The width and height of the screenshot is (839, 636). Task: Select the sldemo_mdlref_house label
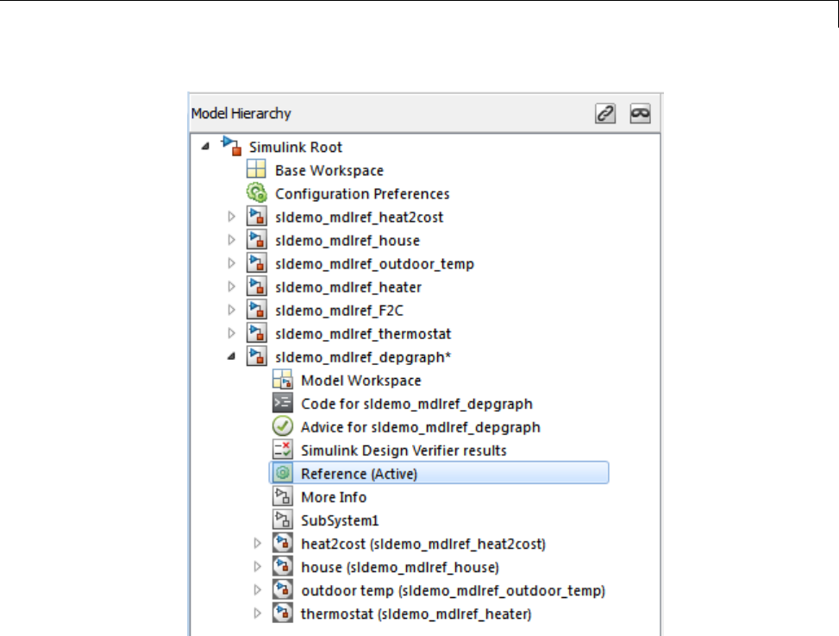click(347, 241)
